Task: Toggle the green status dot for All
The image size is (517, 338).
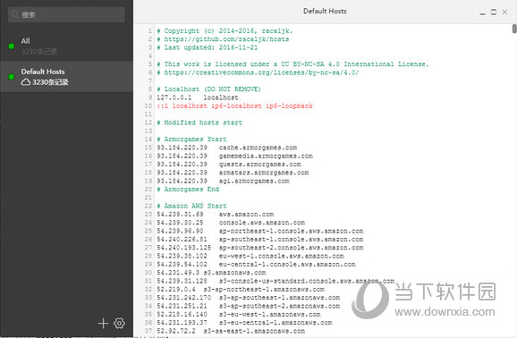Action: coord(12,46)
